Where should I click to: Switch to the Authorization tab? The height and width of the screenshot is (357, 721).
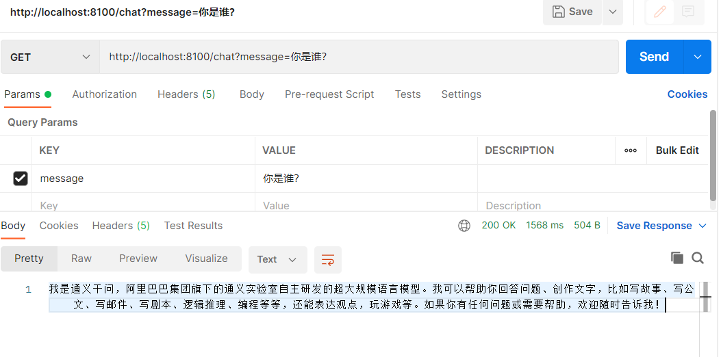pos(104,94)
